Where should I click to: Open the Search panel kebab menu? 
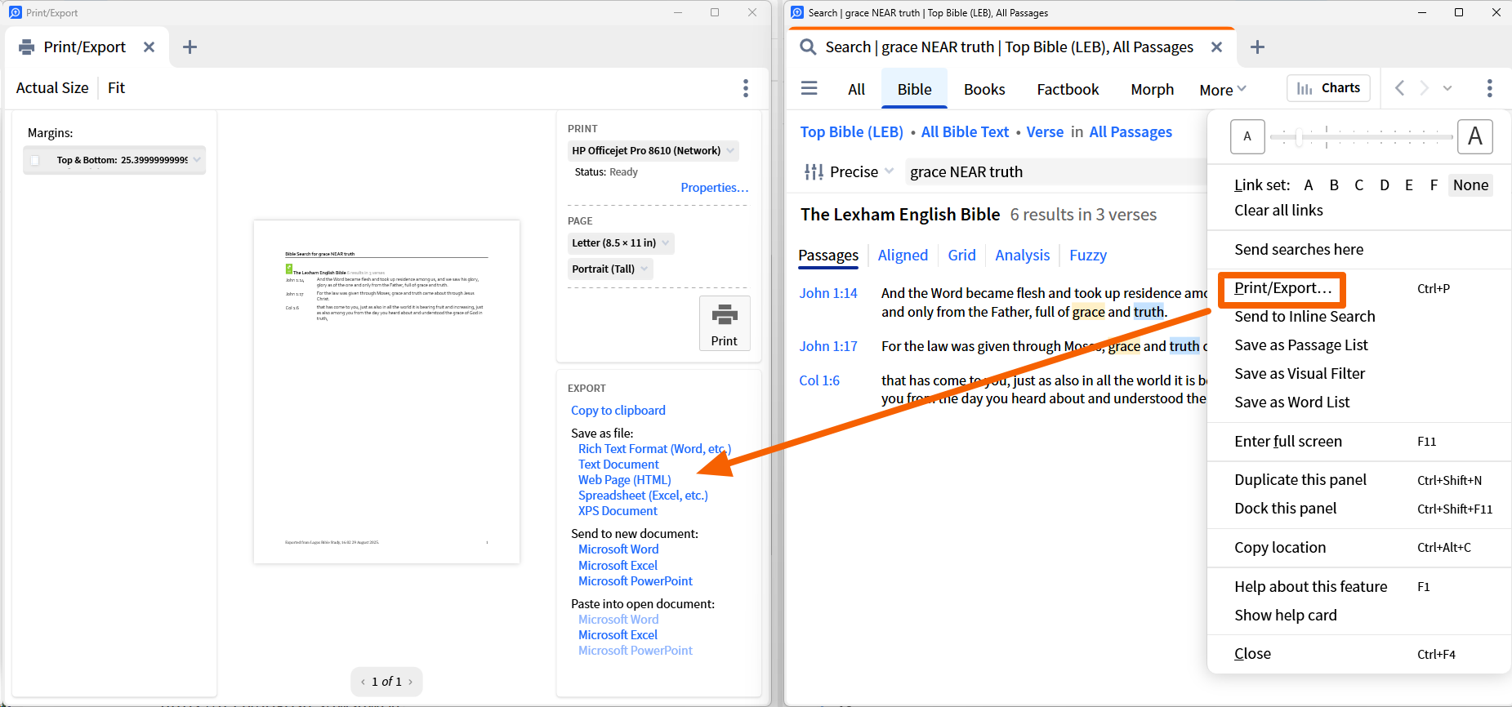pyautogui.click(x=1490, y=88)
